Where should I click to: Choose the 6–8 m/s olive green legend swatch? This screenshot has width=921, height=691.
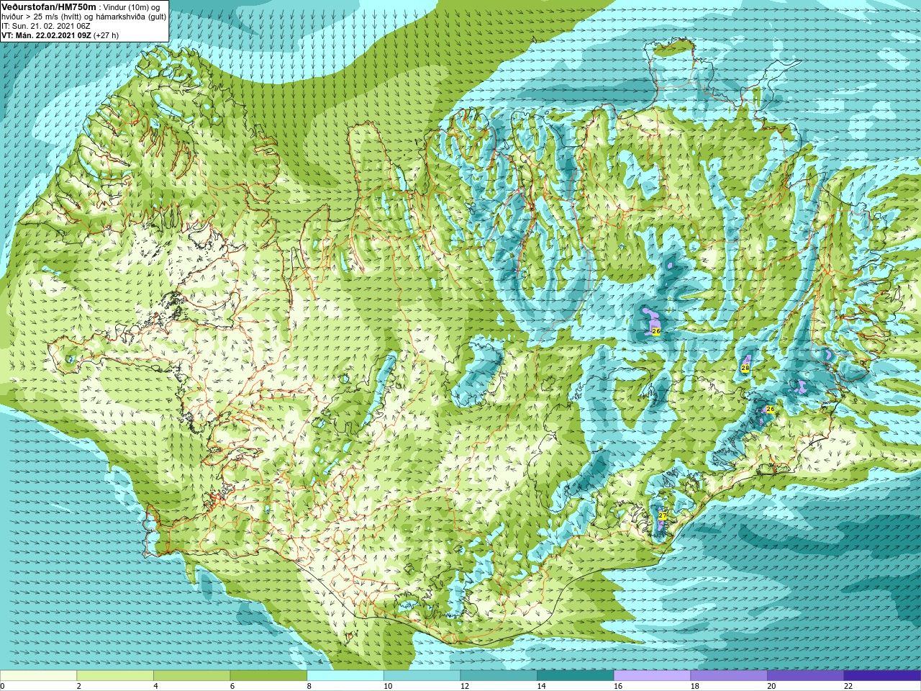(268, 676)
